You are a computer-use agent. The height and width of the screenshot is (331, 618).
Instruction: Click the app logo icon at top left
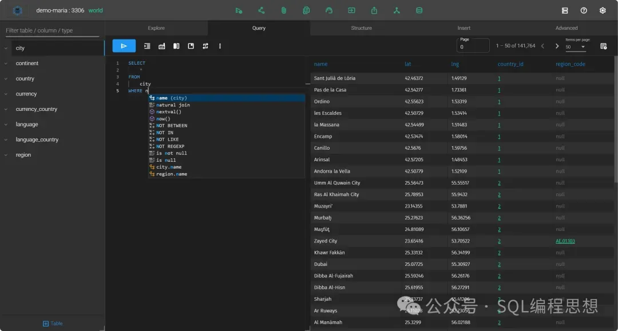tap(17, 10)
